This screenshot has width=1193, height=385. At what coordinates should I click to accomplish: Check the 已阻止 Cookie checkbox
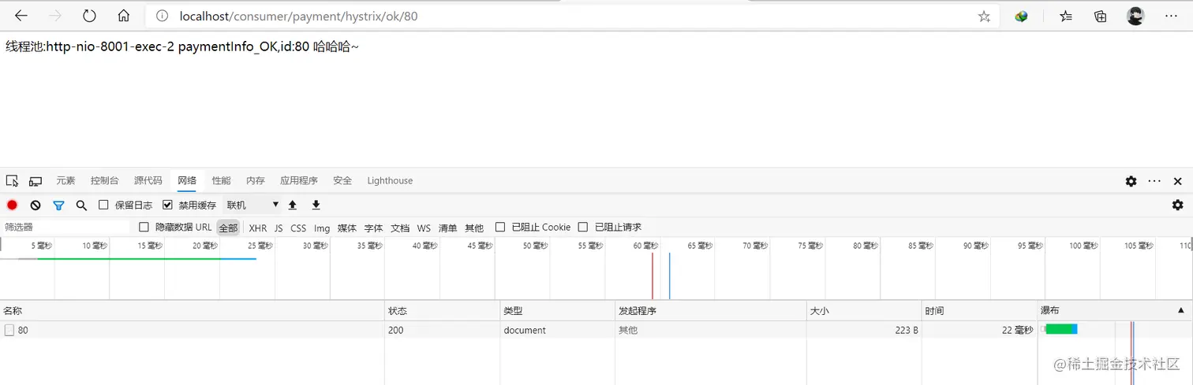(500, 227)
